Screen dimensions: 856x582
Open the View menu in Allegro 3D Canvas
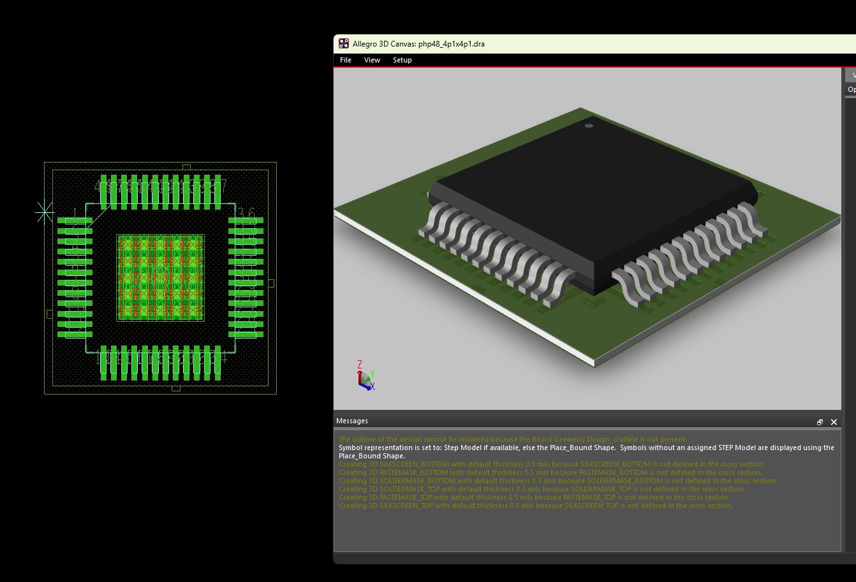point(372,60)
